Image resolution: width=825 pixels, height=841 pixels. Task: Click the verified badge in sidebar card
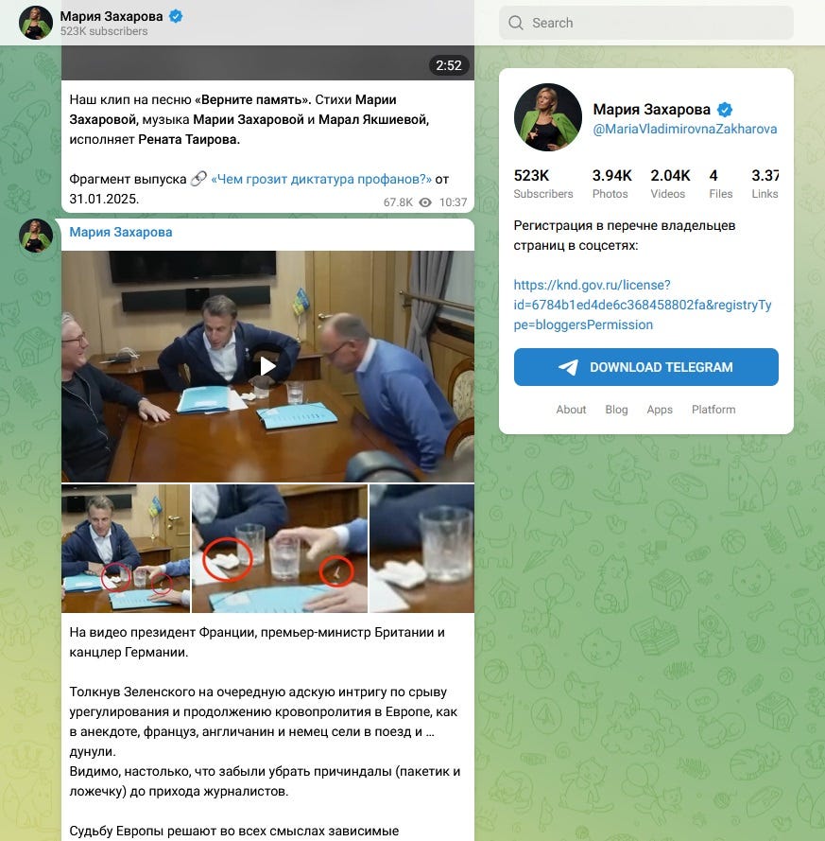[x=725, y=110]
